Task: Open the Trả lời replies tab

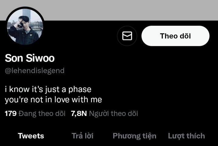Action: (x=83, y=136)
